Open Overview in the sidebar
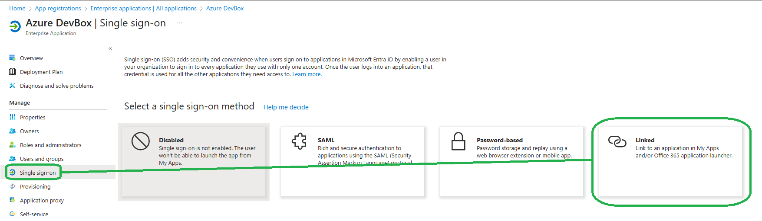This screenshot has width=762, height=221. (31, 58)
